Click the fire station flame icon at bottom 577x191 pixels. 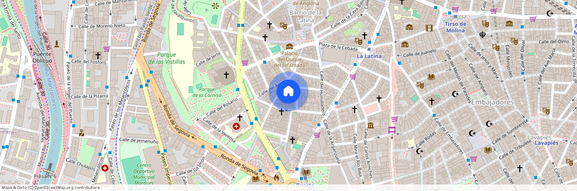point(277,178)
